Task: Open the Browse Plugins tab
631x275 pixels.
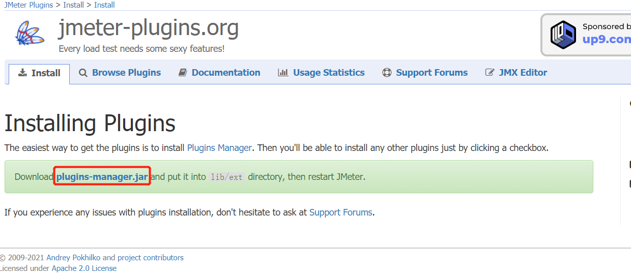Action: click(x=120, y=73)
